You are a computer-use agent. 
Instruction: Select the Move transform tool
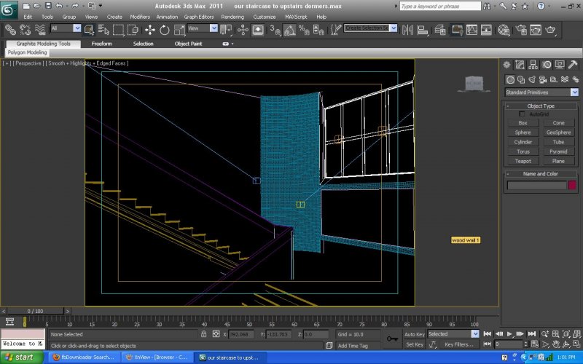click(x=150, y=30)
